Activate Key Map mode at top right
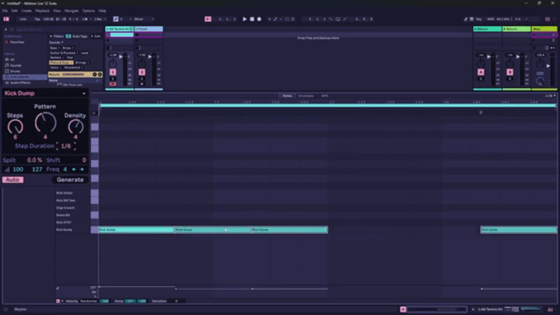Image resolution: width=560 pixels, height=315 pixels. 479,19
